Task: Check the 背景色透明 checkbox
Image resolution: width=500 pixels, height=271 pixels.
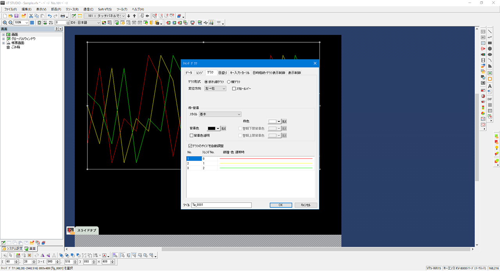Action: click(191, 135)
